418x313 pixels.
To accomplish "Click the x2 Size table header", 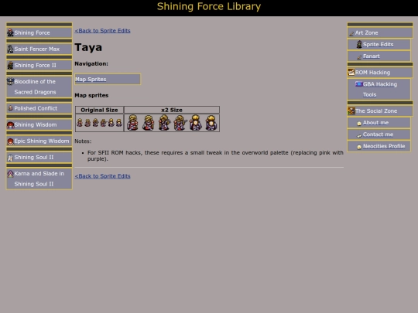I will pyautogui.click(x=172, y=110).
